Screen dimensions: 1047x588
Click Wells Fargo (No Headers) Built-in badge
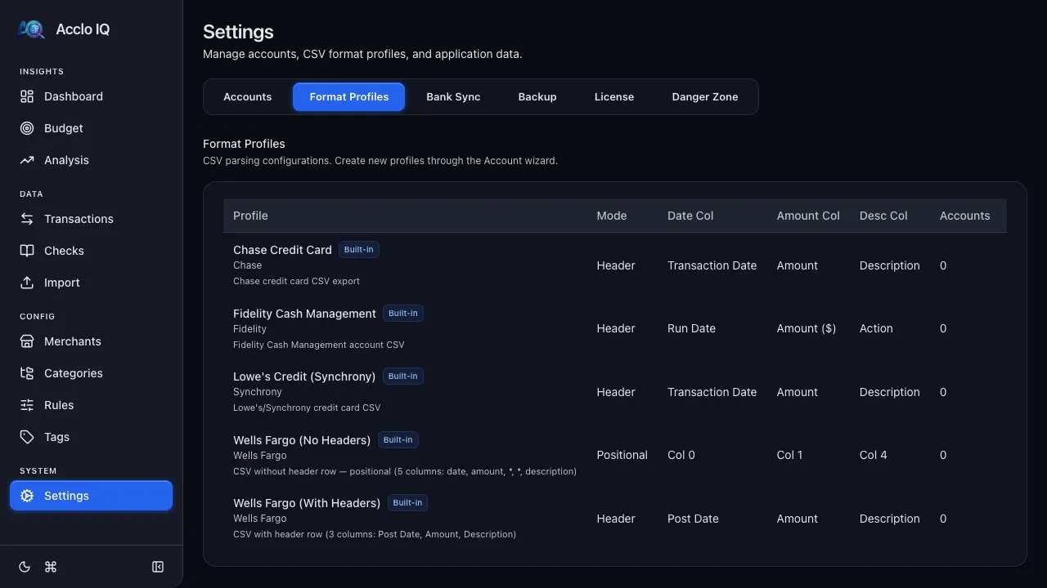[398, 440]
